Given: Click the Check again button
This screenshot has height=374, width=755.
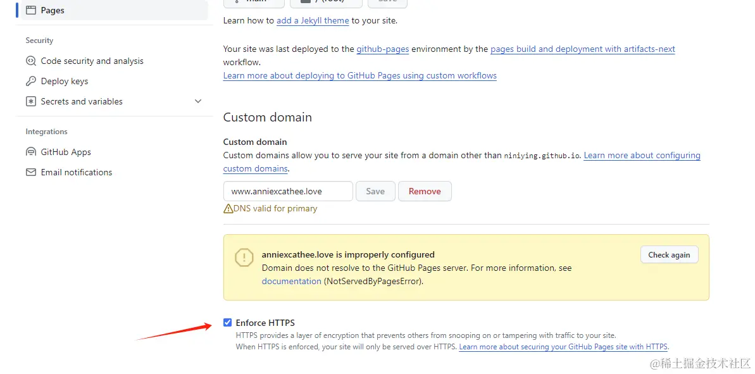Looking at the screenshot, I should [670, 254].
